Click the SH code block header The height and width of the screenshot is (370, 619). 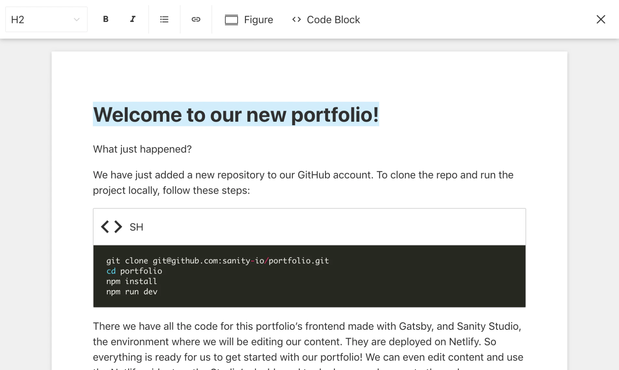click(309, 227)
